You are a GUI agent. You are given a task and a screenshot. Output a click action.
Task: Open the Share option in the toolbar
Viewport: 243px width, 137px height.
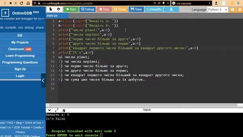(120, 9)
